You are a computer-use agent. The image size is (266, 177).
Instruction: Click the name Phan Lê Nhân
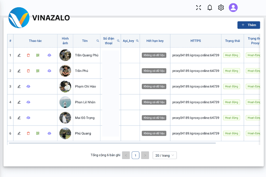pos(85,102)
